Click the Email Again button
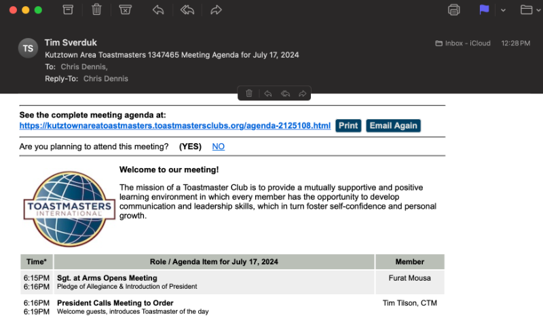The width and height of the screenshot is (543, 320). point(393,125)
